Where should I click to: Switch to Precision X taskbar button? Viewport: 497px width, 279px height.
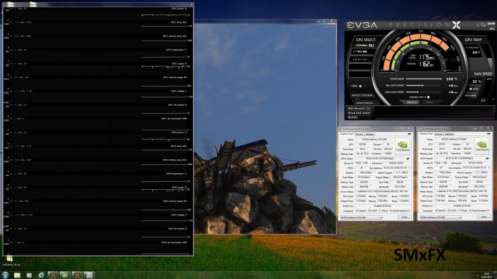click(x=89, y=275)
